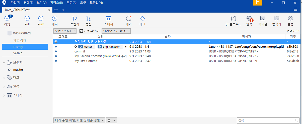Open the 날짜순으로 정렬 dropdown

coord(116,31)
